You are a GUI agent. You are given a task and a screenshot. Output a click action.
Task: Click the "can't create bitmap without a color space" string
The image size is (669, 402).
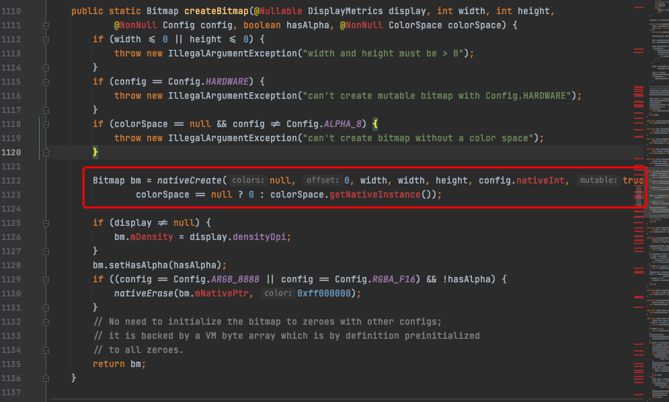click(x=418, y=138)
